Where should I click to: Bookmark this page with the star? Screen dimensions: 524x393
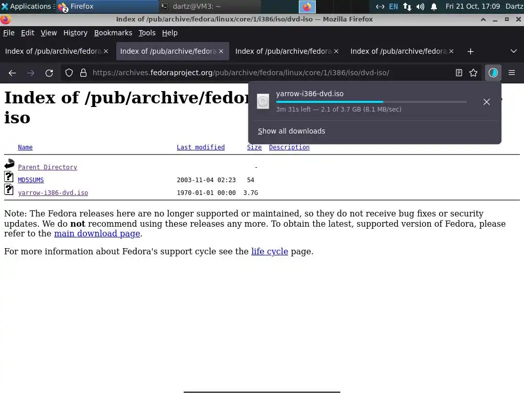(x=473, y=73)
